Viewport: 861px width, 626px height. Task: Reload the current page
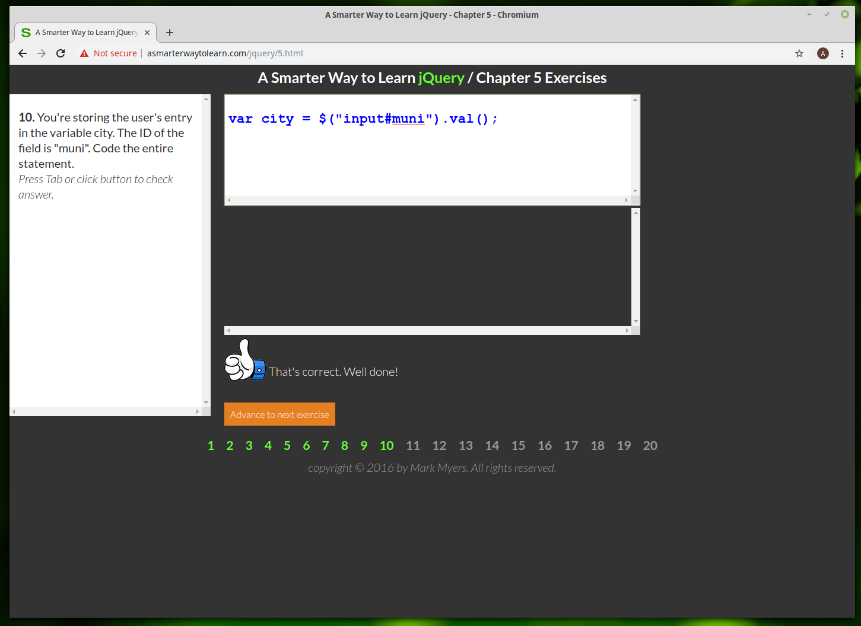(61, 53)
